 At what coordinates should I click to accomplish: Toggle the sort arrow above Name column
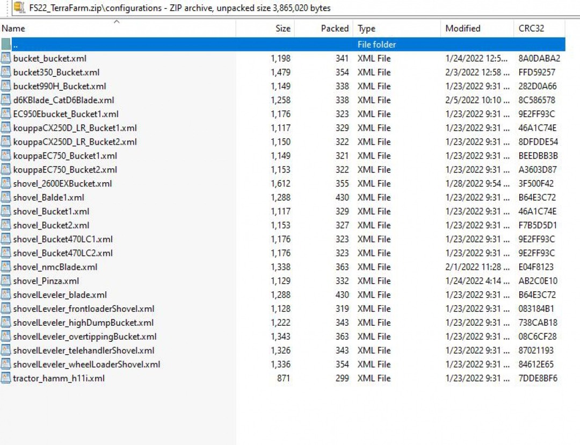117,22
